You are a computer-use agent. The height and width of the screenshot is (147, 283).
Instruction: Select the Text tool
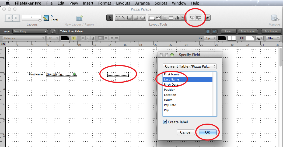(x=118, y=18)
